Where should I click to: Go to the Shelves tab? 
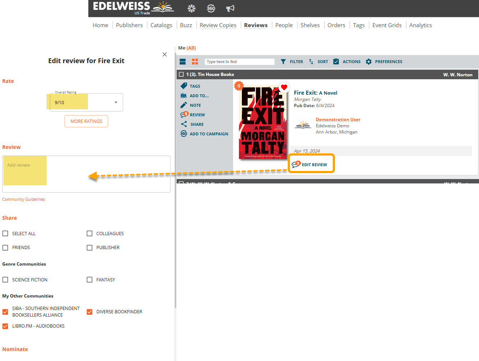pos(310,25)
